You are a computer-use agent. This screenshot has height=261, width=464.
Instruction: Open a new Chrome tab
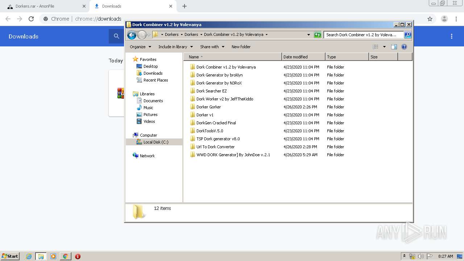point(185,6)
